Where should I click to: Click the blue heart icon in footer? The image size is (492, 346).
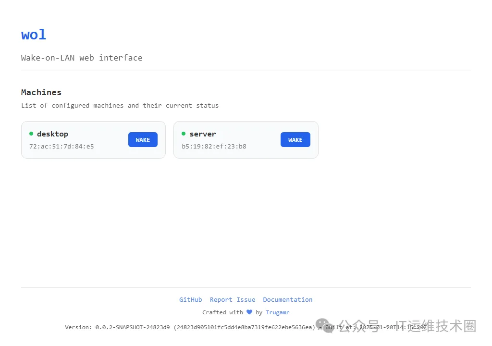pyautogui.click(x=249, y=312)
